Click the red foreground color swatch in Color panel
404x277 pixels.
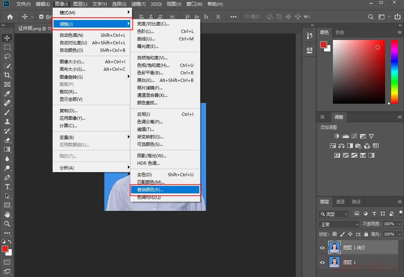click(x=323, y=45)
